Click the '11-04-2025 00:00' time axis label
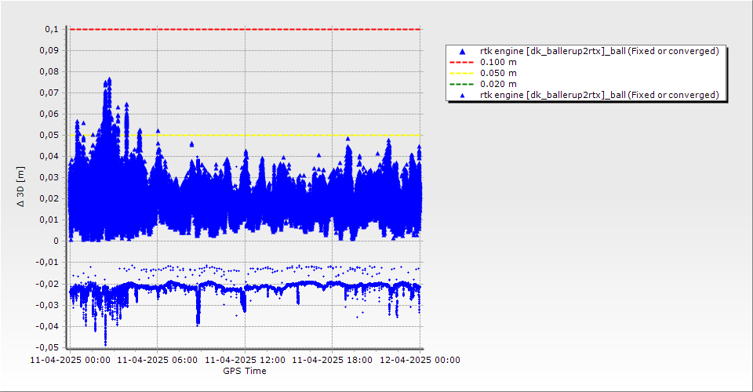 pyautogui.click(x=70, y=360)
